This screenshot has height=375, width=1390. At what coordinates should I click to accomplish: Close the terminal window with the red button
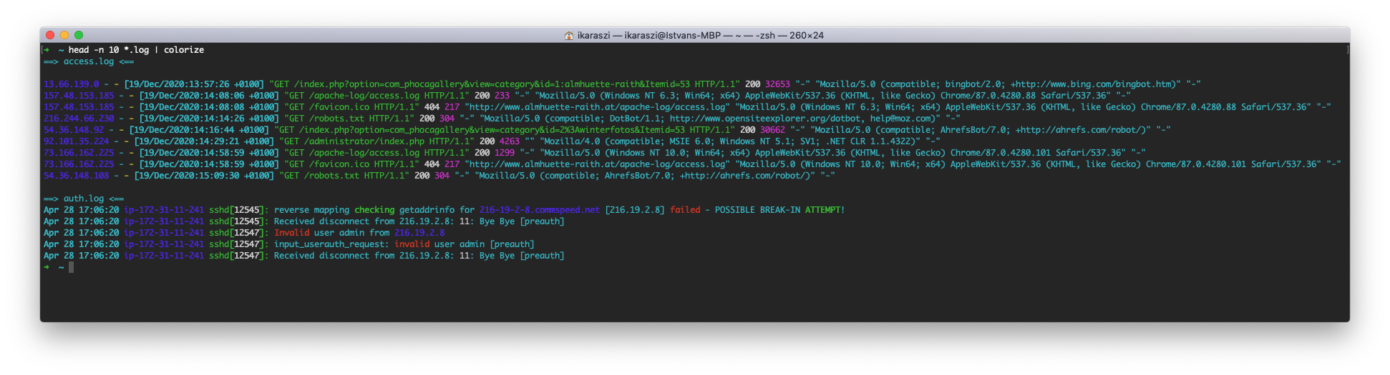(50, 35)
